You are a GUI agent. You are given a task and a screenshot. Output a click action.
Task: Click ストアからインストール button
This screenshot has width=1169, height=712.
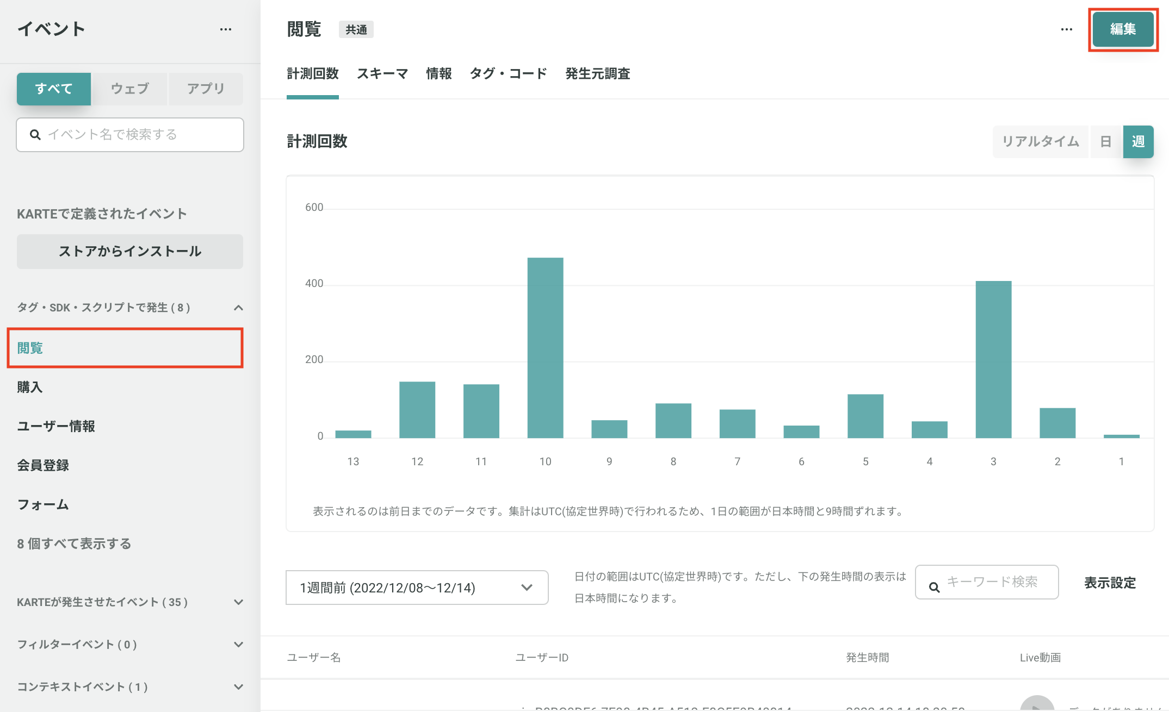click(x=130, y=252)
